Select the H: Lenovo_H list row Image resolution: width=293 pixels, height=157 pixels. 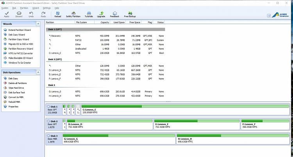tap(105, 96)
